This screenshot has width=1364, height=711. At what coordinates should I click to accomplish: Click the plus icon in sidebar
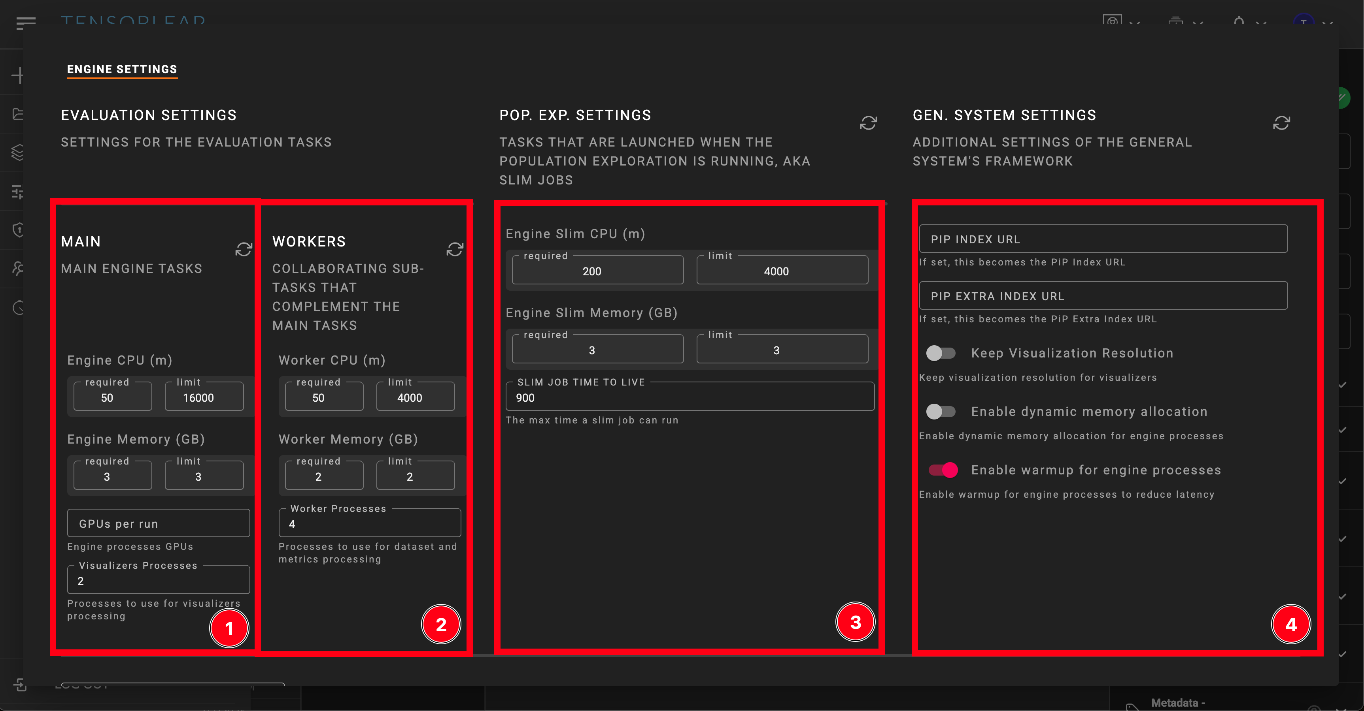pyautogui.click(x=17, y=75)
